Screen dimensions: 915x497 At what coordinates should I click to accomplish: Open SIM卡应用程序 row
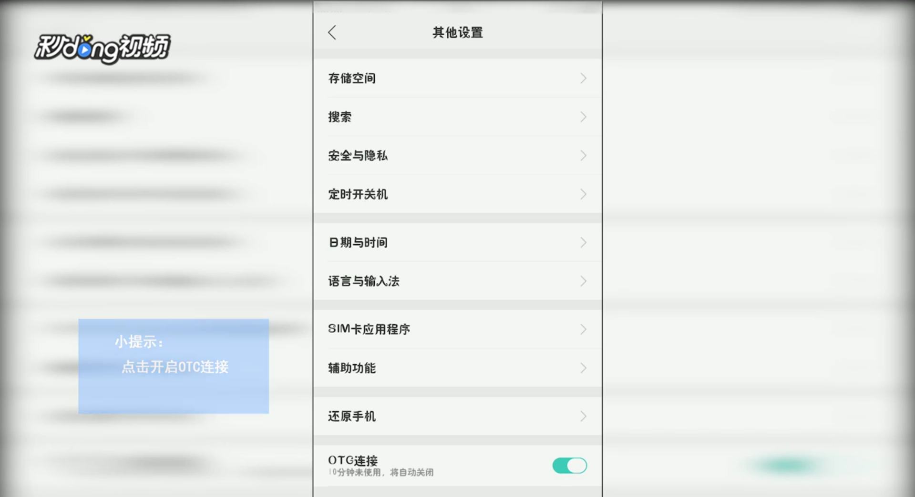click(x=458, y=329)
